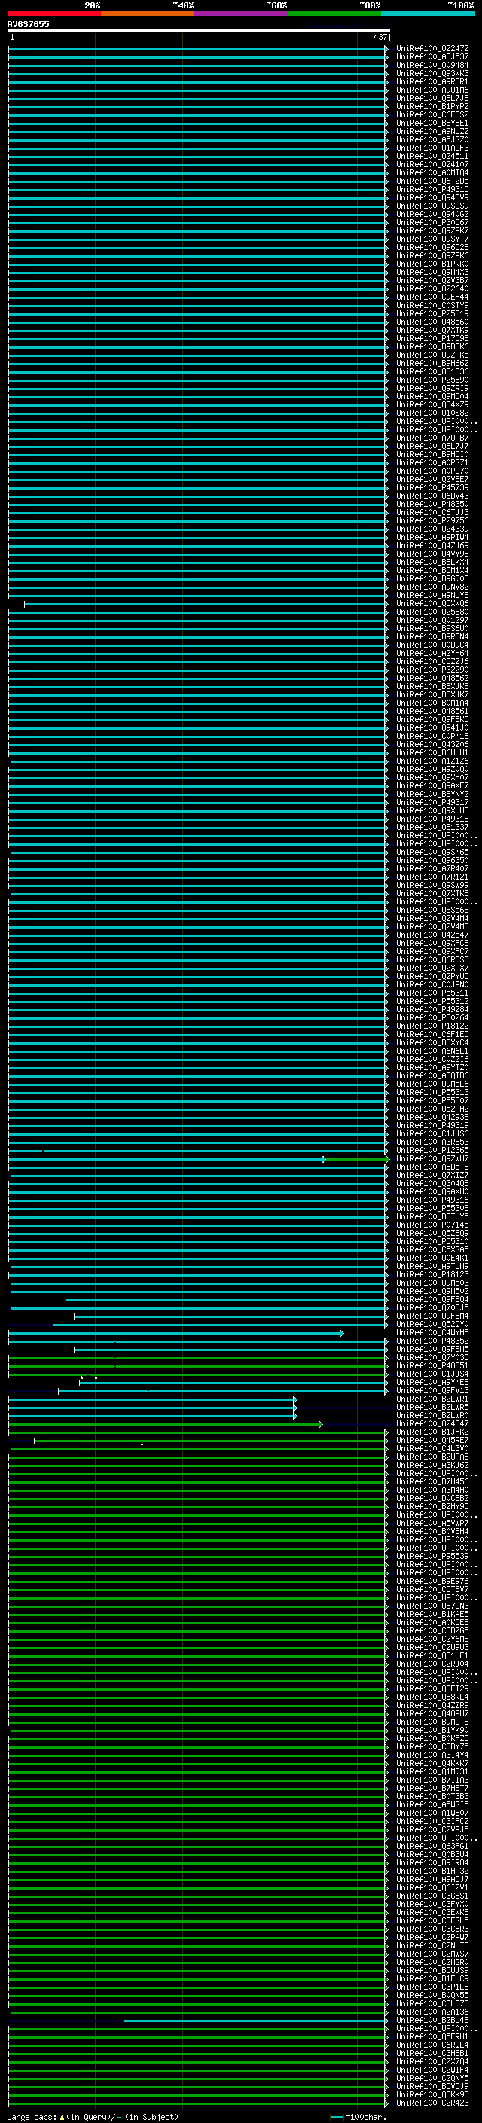Viewport: 482px width, 2123px height.
Task: Select the UniRef100_P25819 label
Action: point(432,314)
